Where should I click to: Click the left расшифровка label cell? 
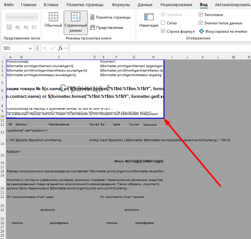59,223
